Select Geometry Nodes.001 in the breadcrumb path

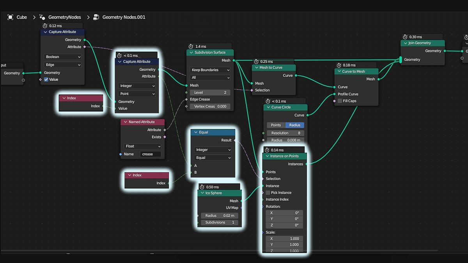pos(123,17)
